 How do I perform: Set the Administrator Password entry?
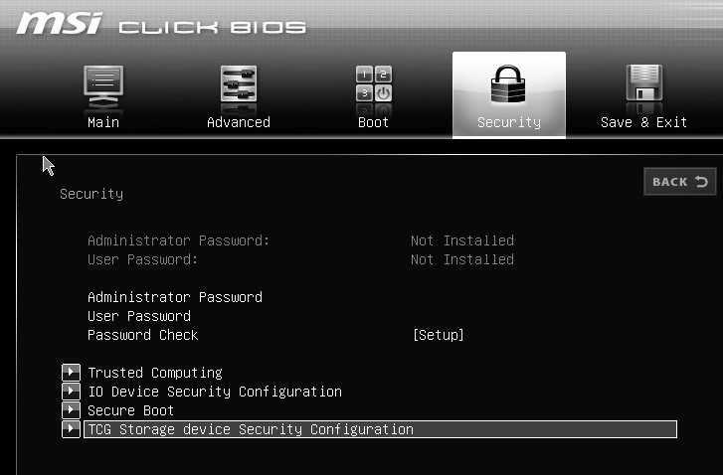coord(175,297)
